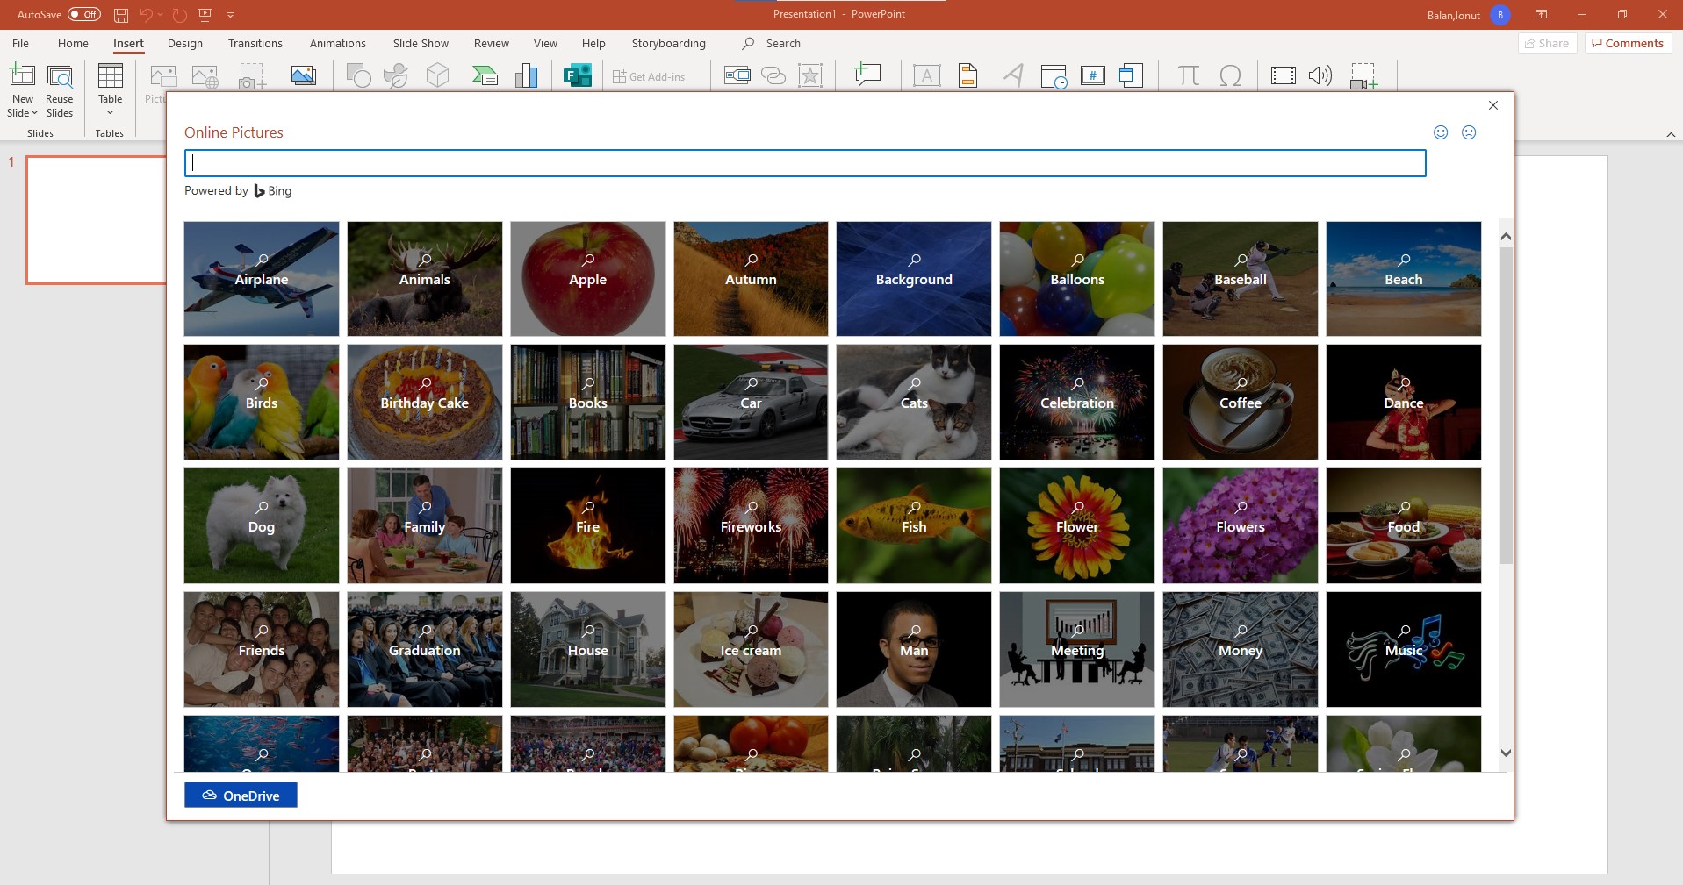Browse pictures from OneDrive
The height and width of the screenshot is (885, 1683).
[x=240, y=795]
